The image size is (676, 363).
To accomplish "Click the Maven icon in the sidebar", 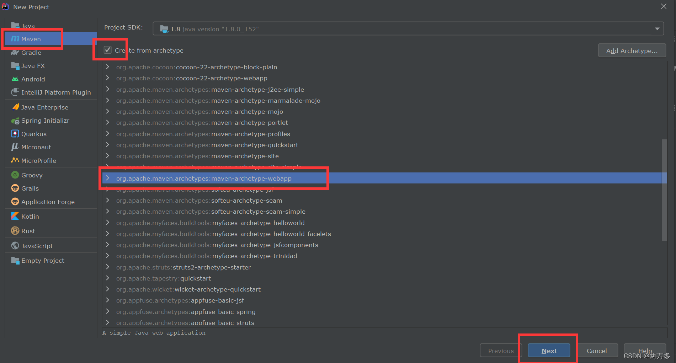I will [15, 39].
